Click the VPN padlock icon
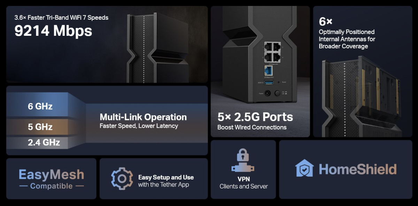The image size is (418, 206). point(243,160)
